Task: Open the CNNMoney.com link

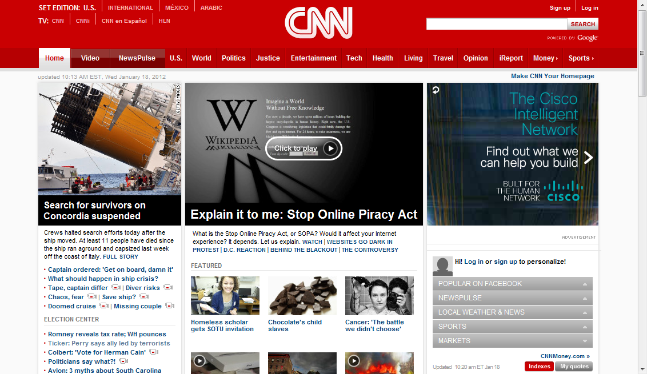Action: tap(565, 356)
